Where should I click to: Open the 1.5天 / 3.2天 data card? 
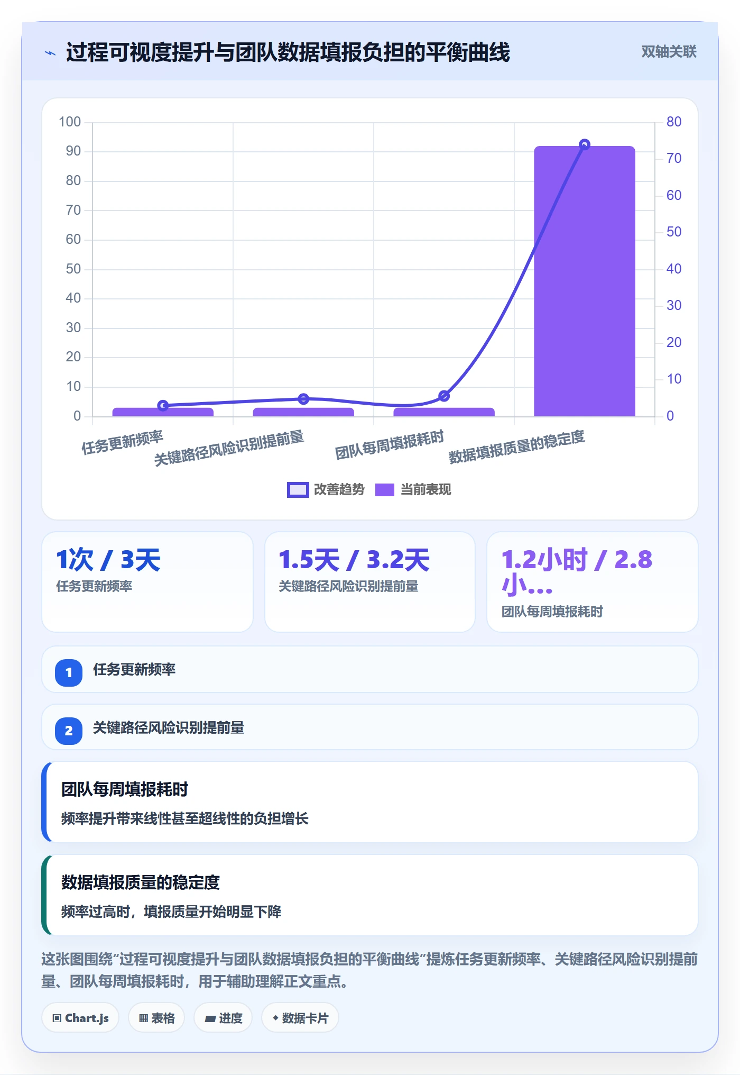[370, 581]
